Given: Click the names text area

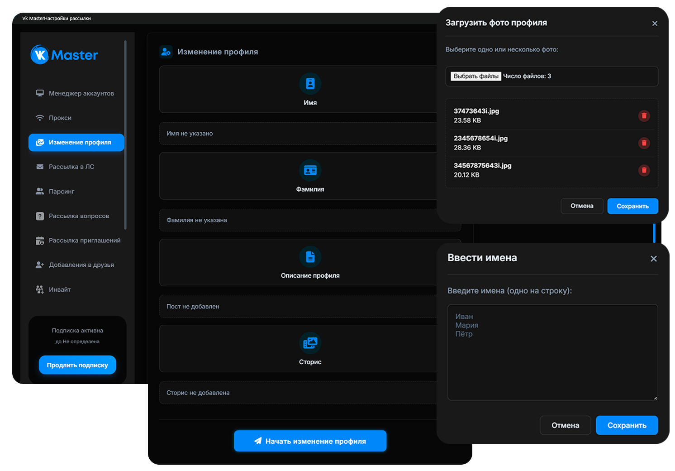Looking at the screenshot, I should pos(552,352).
